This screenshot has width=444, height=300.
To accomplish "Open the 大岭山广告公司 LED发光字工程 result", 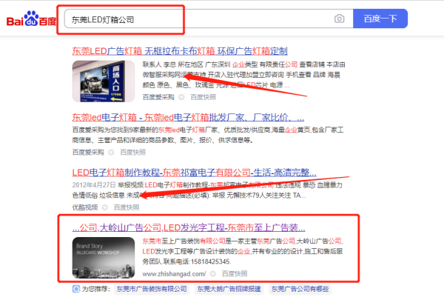I will pyautogui.click(x=189, y=227).
